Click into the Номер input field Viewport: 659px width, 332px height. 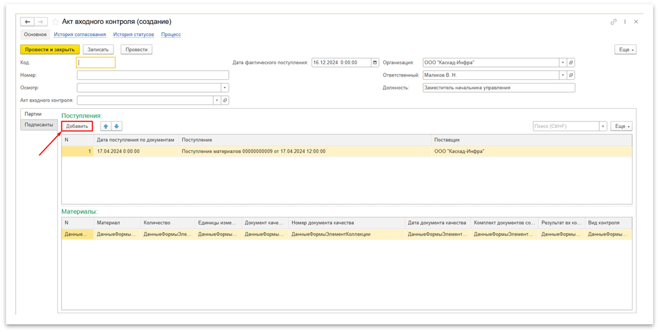coord(152,75)
